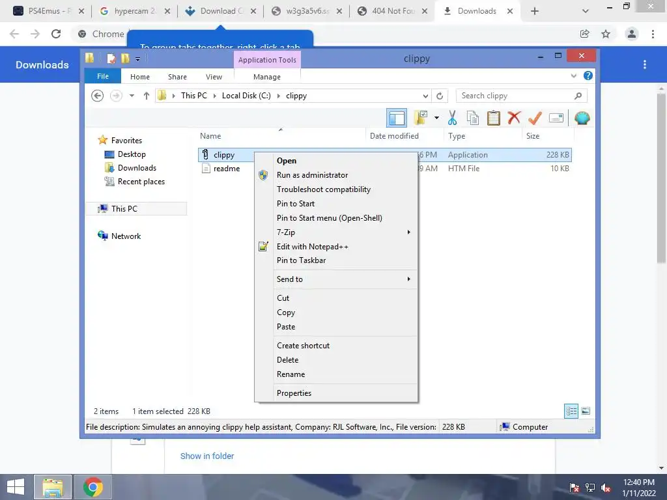This screenshot has width=667, height=500.
Task: Click the red X Delete toolbar icon
Action: [x=515, y=117]
